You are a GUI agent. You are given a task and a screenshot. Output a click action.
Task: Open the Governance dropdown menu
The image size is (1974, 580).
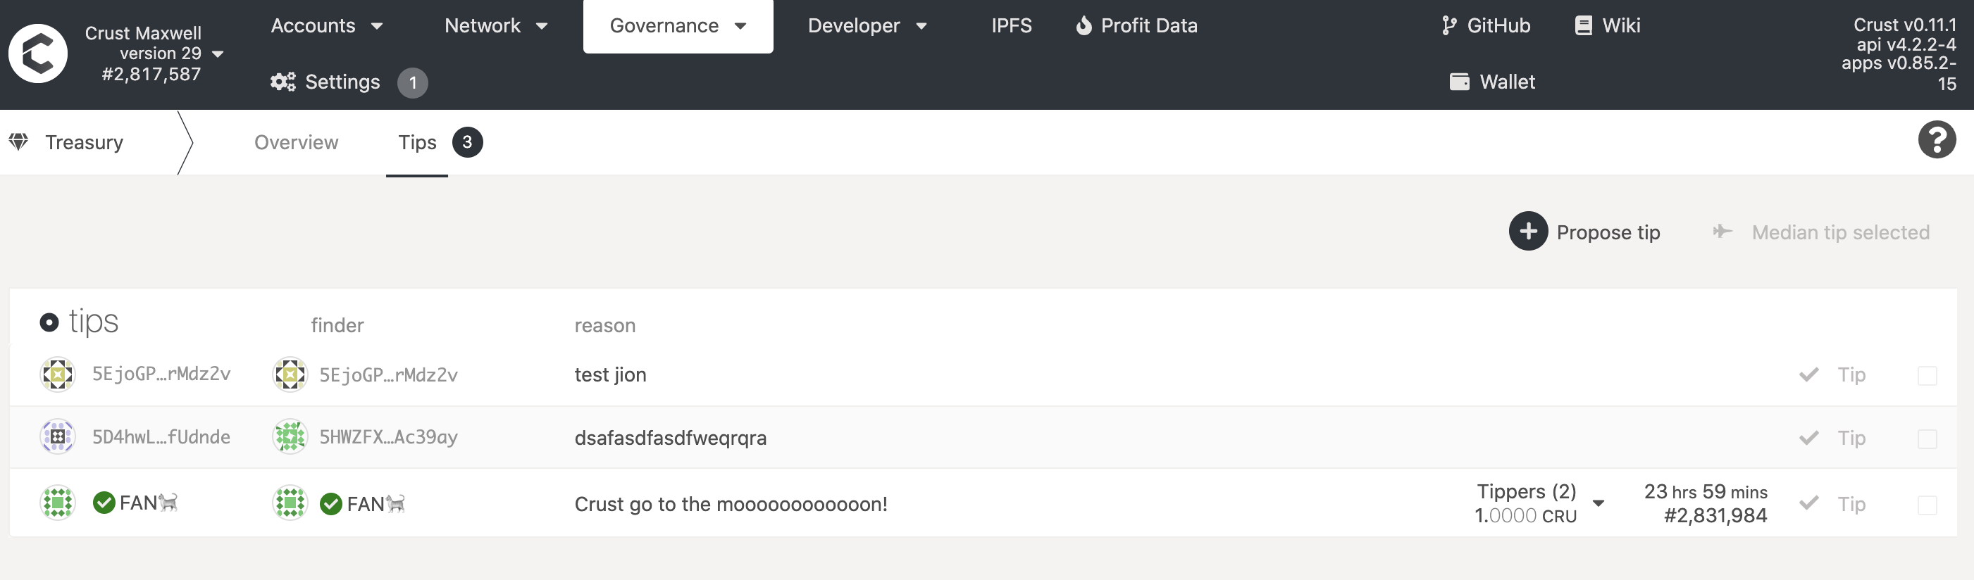[x=678, y=27]
